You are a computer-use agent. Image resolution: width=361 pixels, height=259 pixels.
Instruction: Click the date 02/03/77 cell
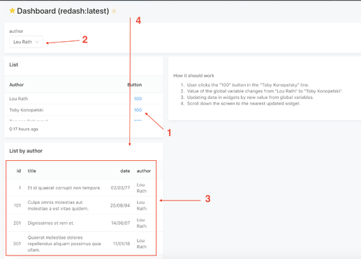[120, 188]
